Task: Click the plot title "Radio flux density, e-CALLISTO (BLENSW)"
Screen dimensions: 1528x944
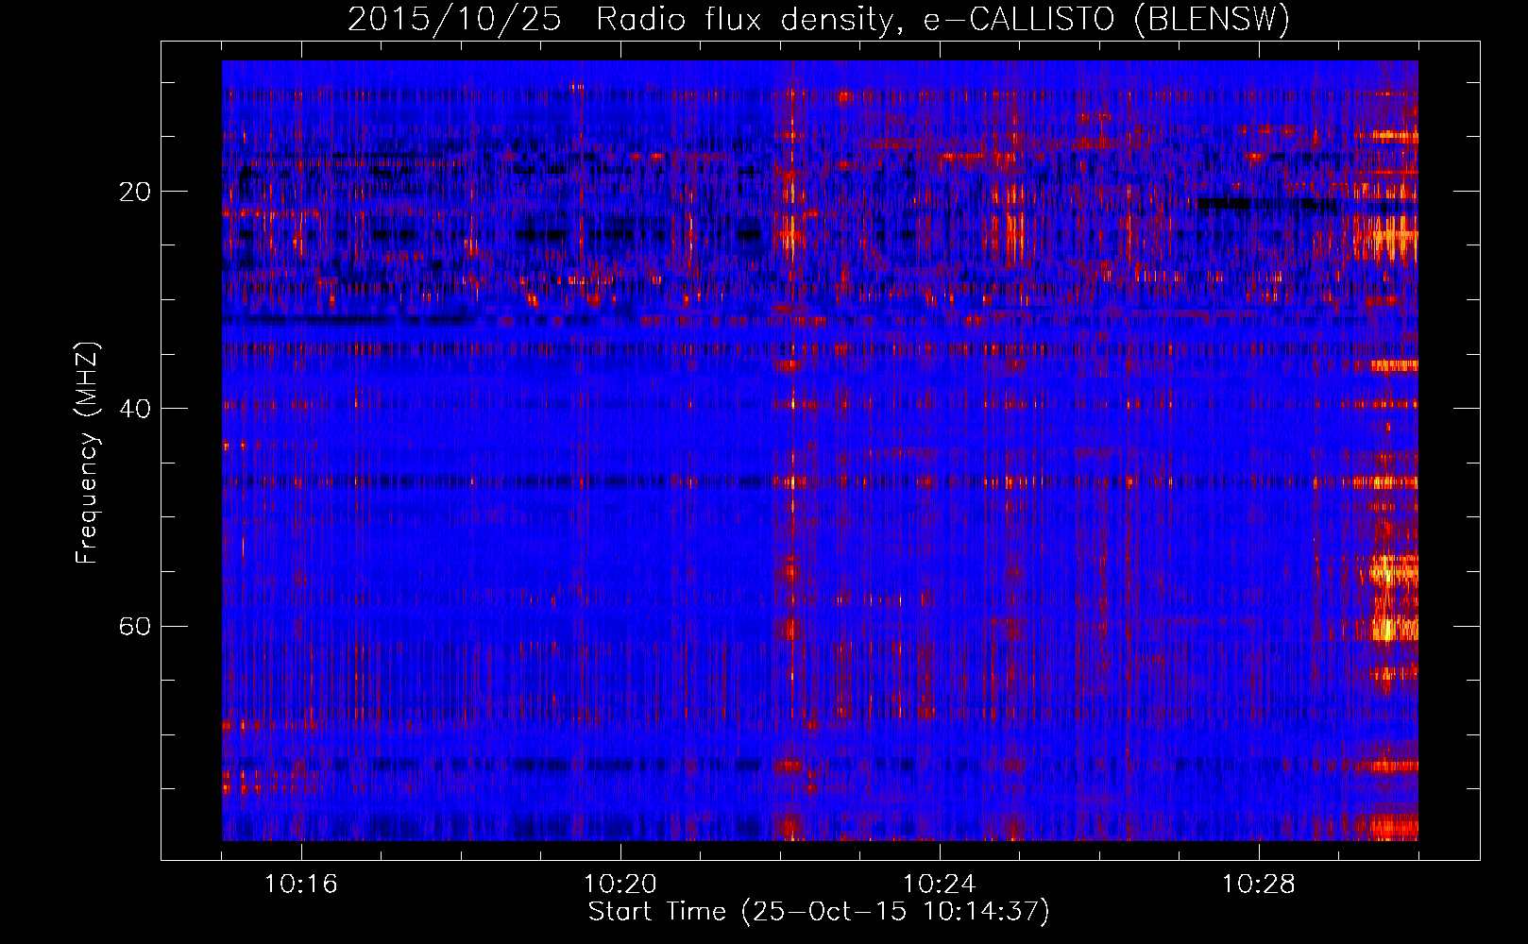Action: [x=942, y=20]
